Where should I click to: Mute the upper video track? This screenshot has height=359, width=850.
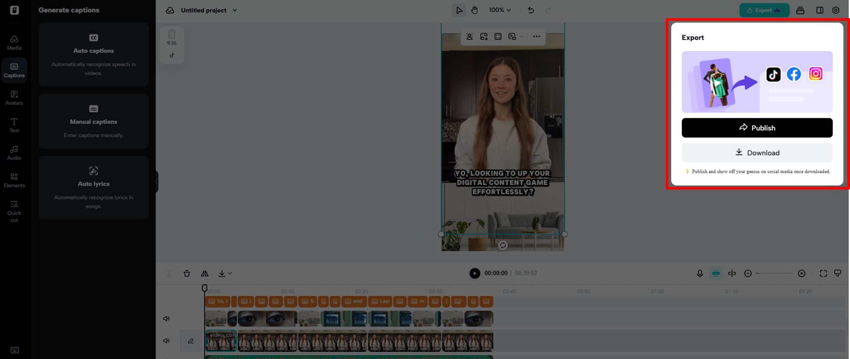pos(166,319)
